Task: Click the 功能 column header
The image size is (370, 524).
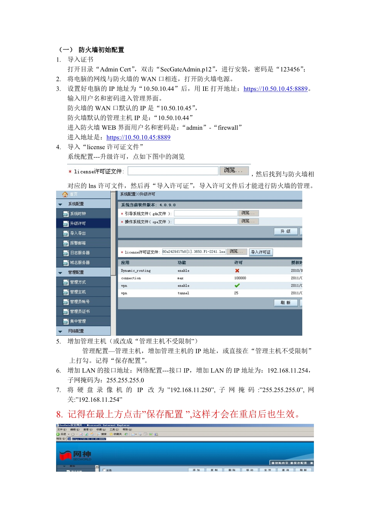Action: [182, 263]
